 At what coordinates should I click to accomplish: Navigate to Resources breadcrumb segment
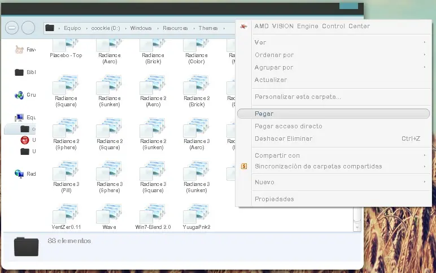pos(175,28)
